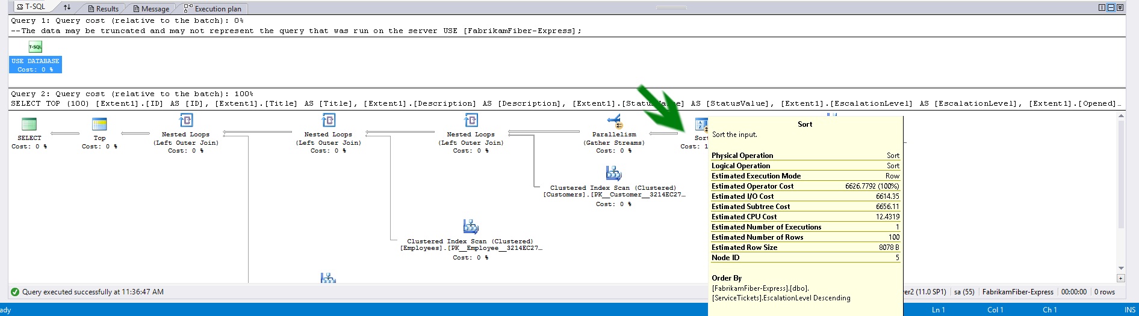
Task: Toggle horizontal split pane layout
Action: [1111, 8]
